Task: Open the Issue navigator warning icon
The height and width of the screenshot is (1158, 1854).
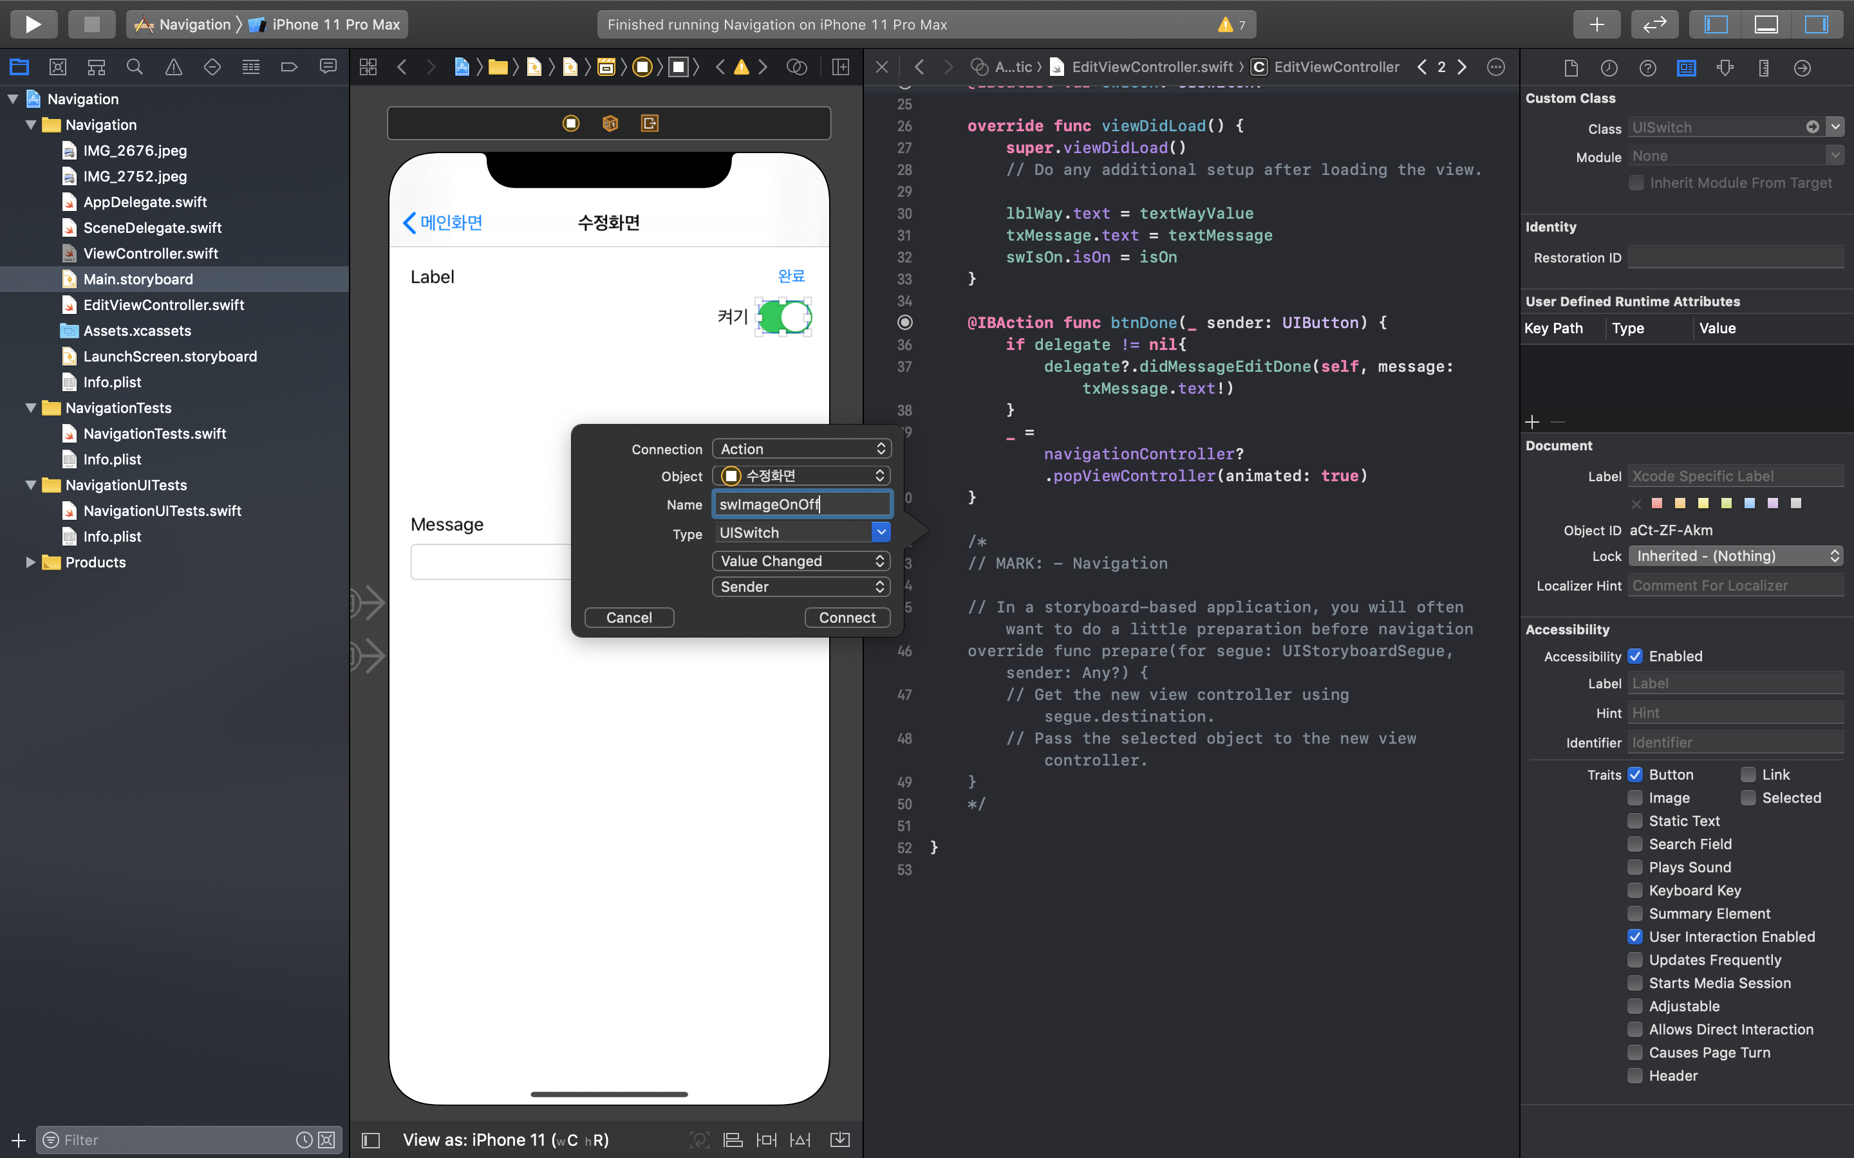Action: (174, 68)
